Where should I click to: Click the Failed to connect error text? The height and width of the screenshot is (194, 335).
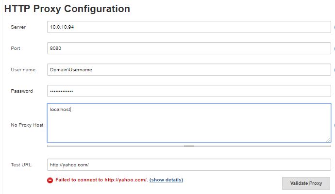tap(101, 180)
